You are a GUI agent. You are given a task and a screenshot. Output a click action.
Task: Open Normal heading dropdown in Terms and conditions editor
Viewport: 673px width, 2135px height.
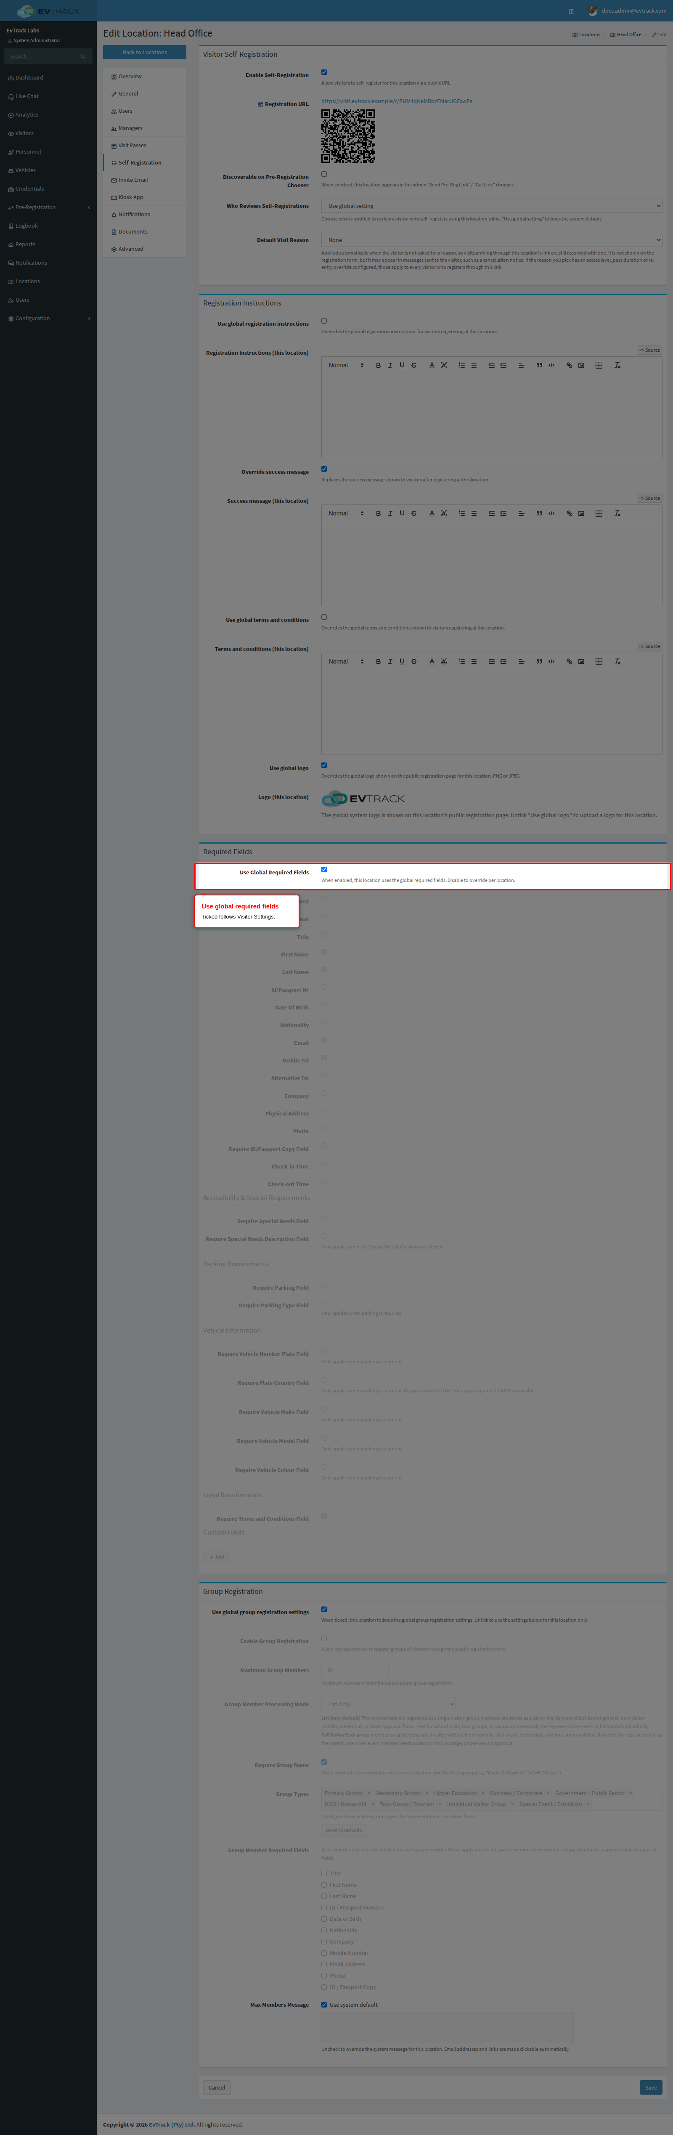pyautogui.click(x=346, y=662)
